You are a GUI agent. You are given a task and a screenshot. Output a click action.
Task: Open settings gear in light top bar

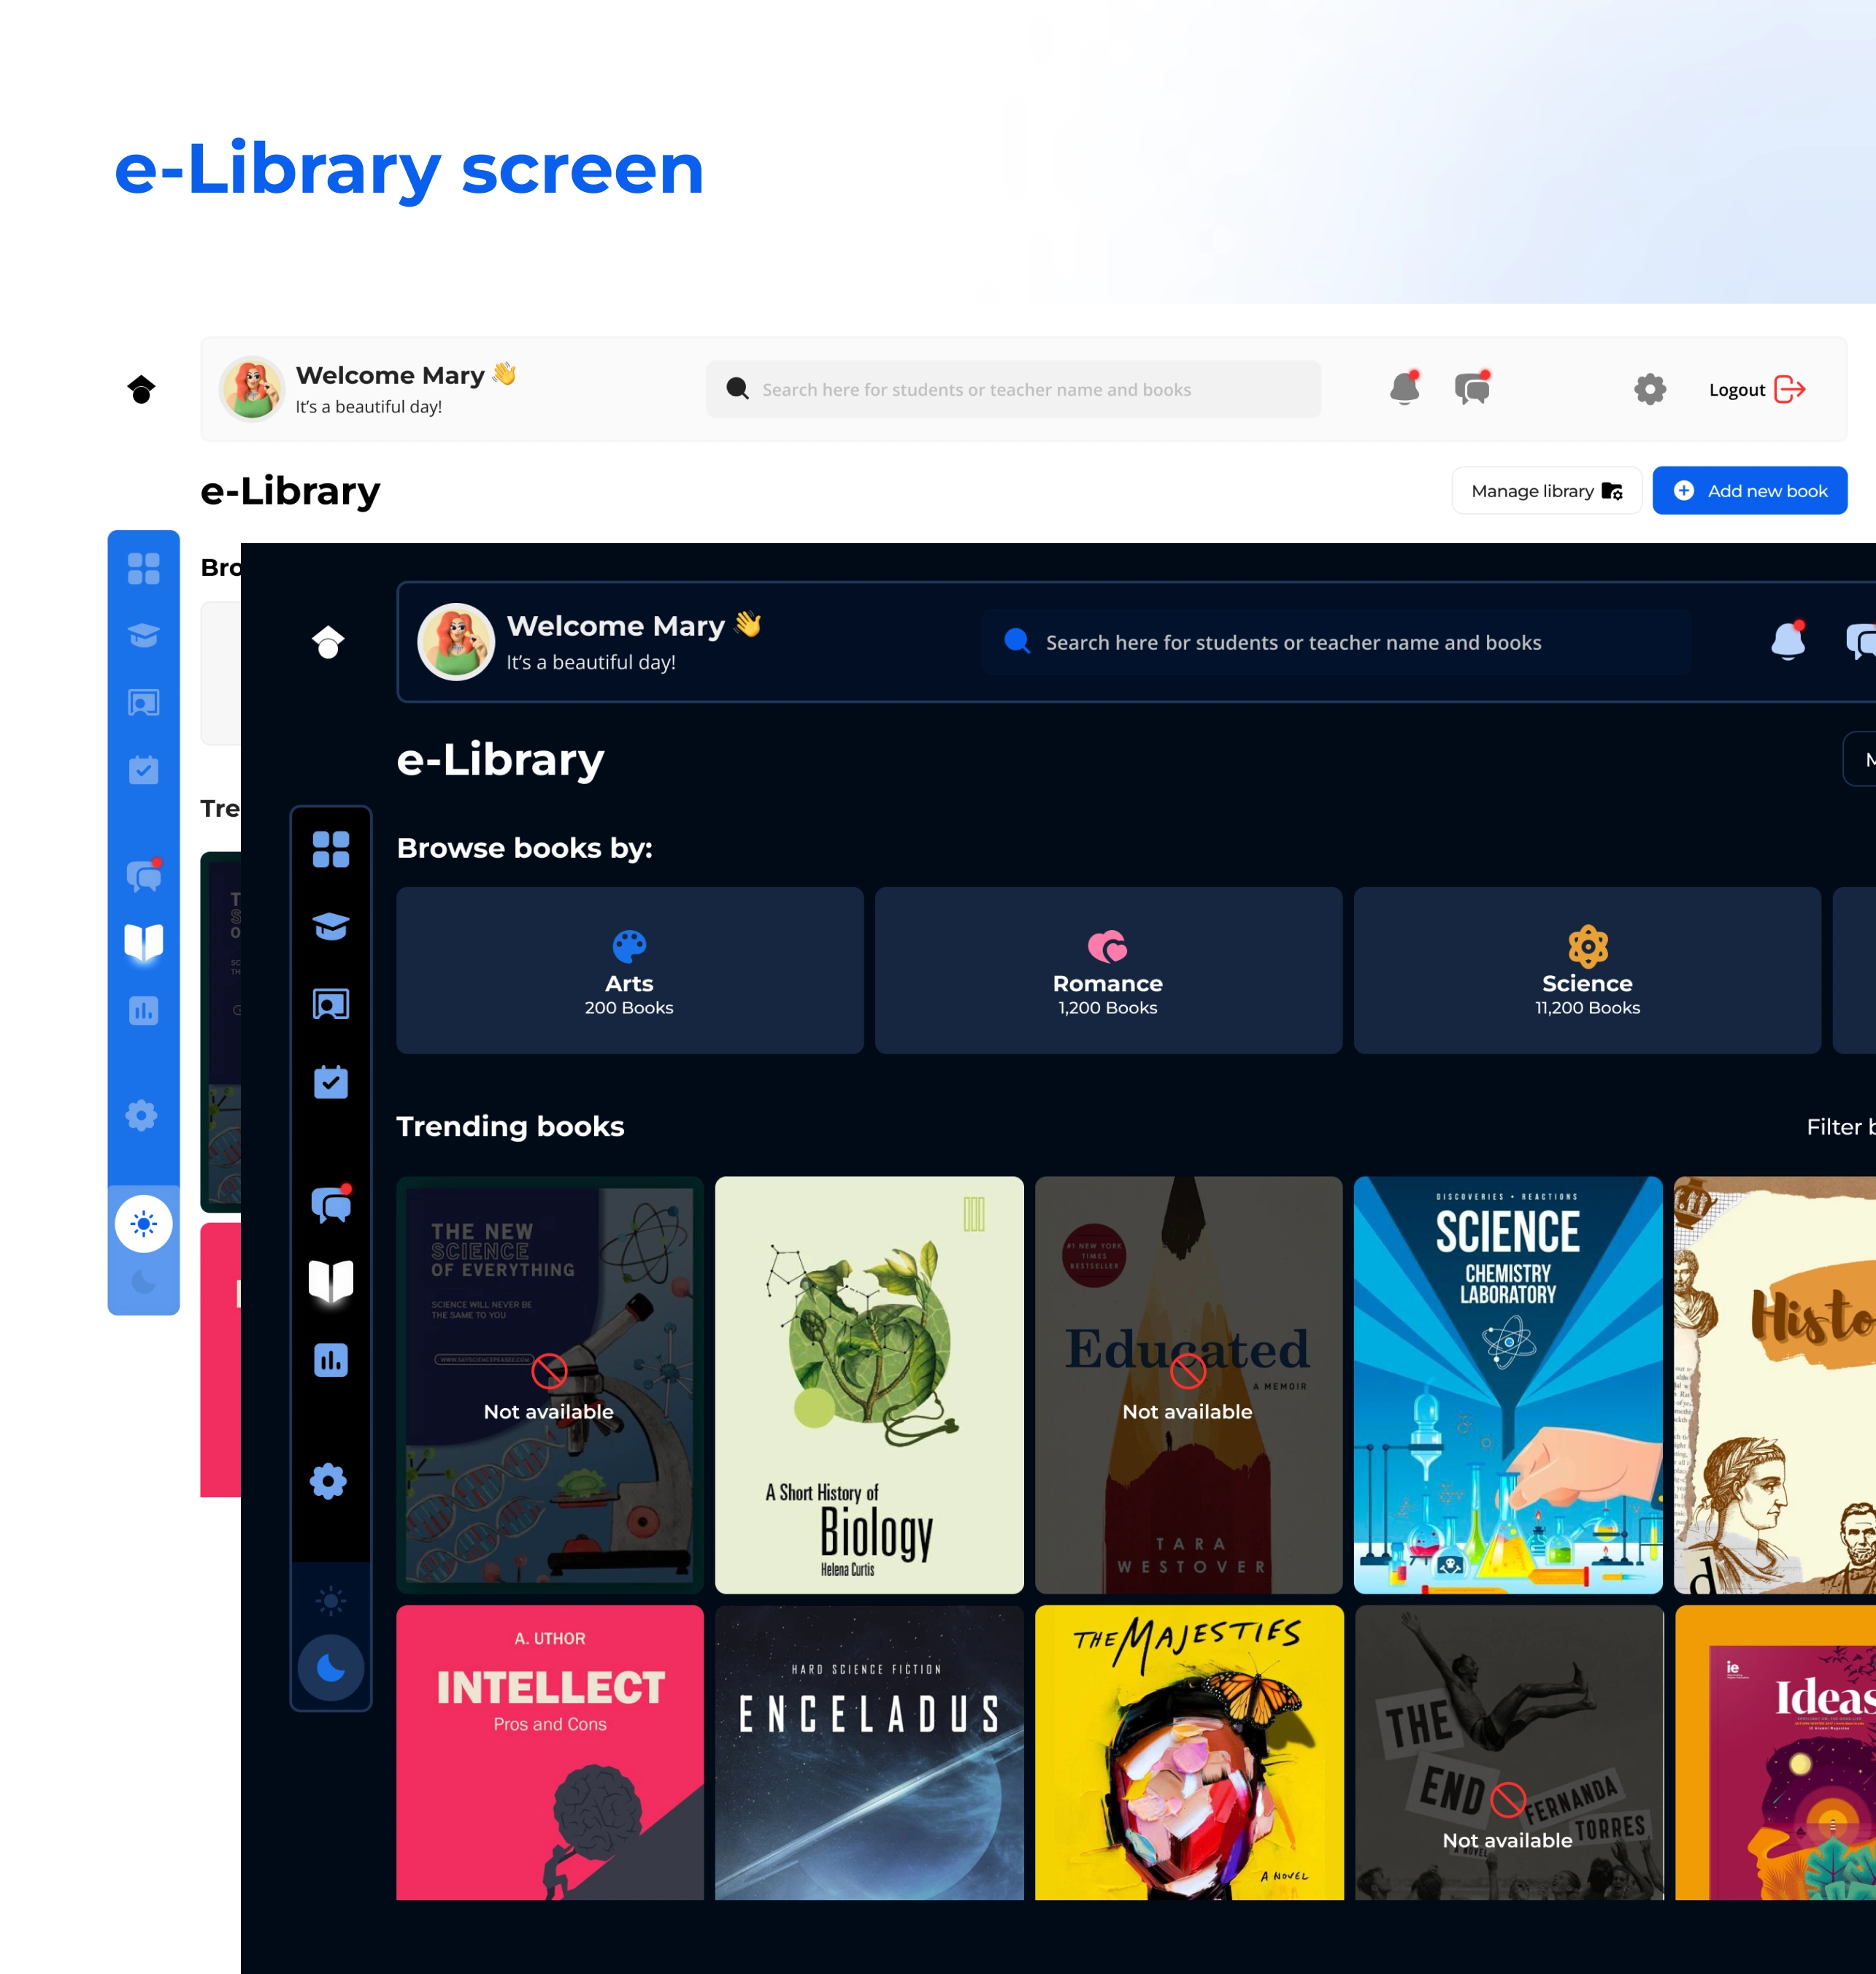(1649, 389)
